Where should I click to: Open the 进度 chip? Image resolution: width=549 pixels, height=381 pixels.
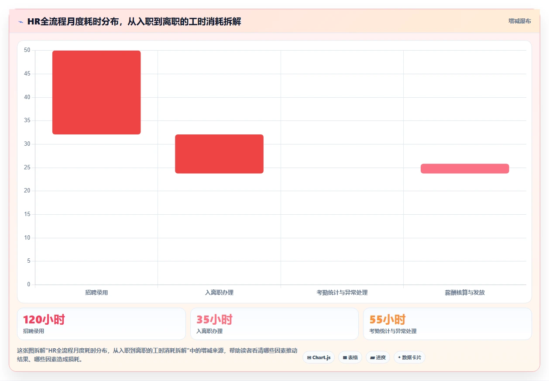point(378,357)
